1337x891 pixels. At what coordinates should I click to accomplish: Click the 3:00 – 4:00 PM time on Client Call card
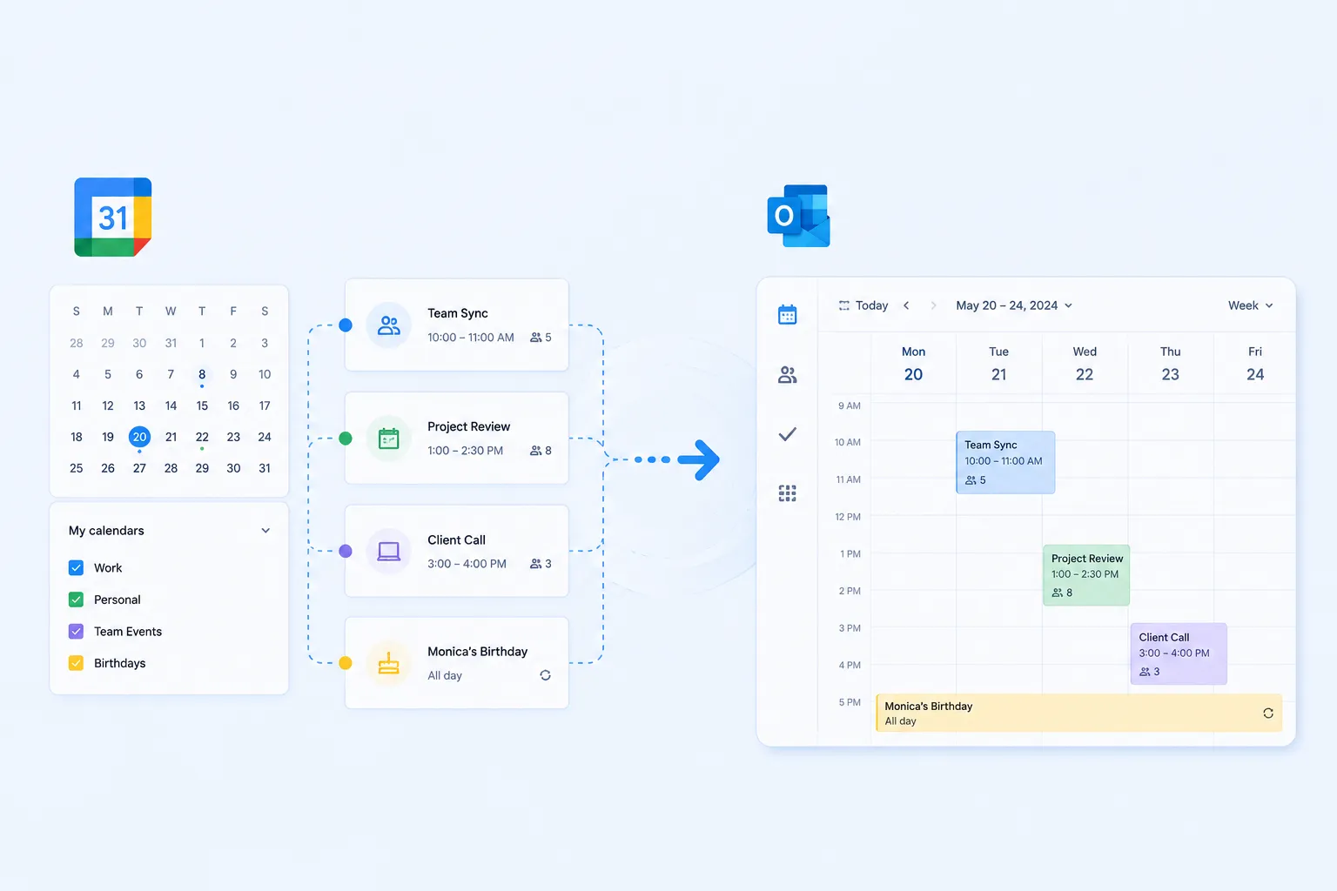(x=467, y=564)
